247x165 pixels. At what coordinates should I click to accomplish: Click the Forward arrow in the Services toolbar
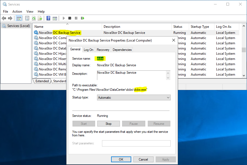10,18
